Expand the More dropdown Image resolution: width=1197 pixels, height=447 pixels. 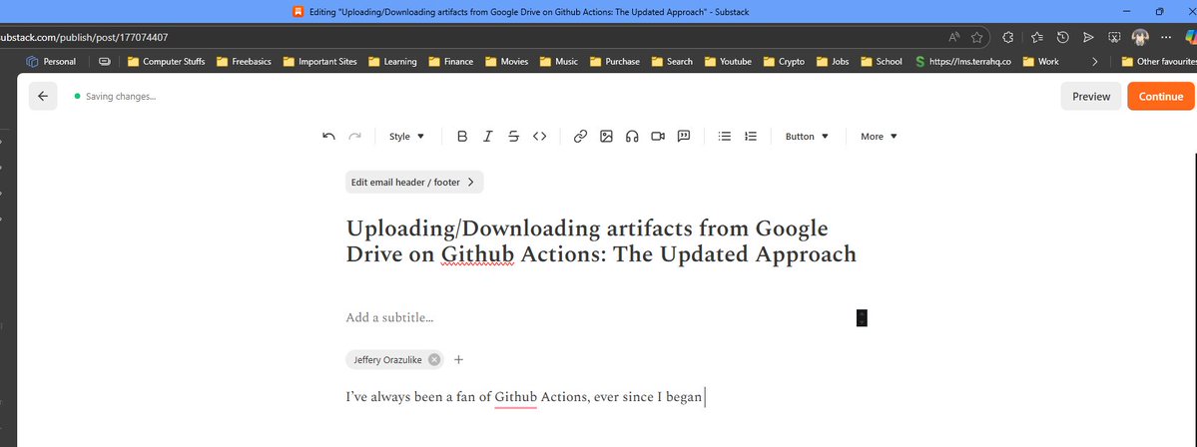coord(879,137)
